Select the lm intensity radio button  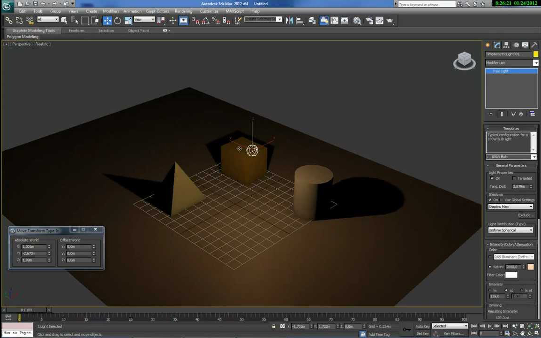point(490,290)
